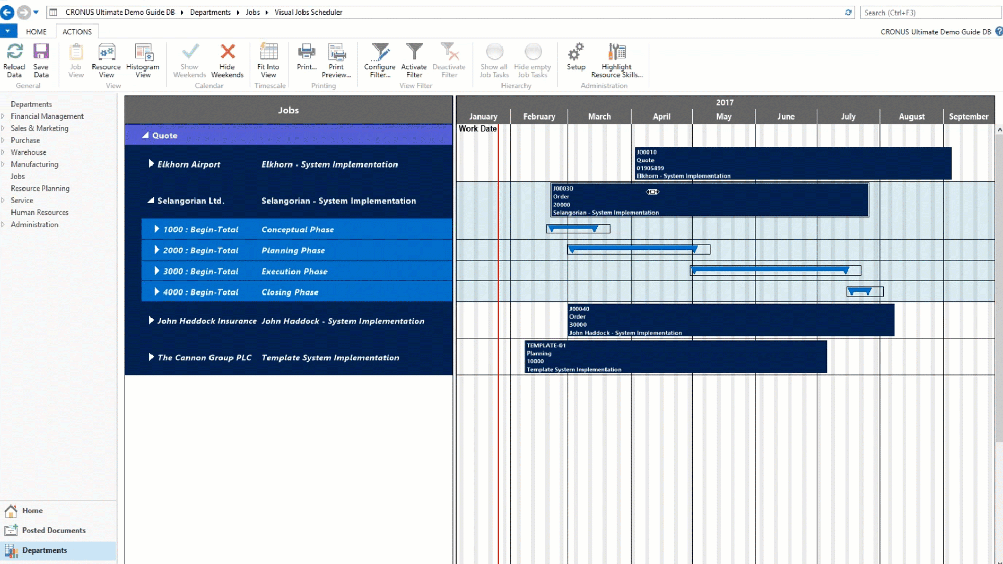Open the application menu dropdown button
Viewport: 1003px width, 564px height.
8,31
